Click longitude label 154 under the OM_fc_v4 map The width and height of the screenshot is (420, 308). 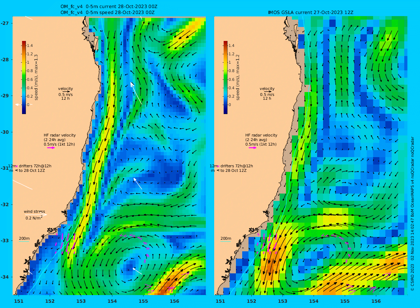click(112, 301)
